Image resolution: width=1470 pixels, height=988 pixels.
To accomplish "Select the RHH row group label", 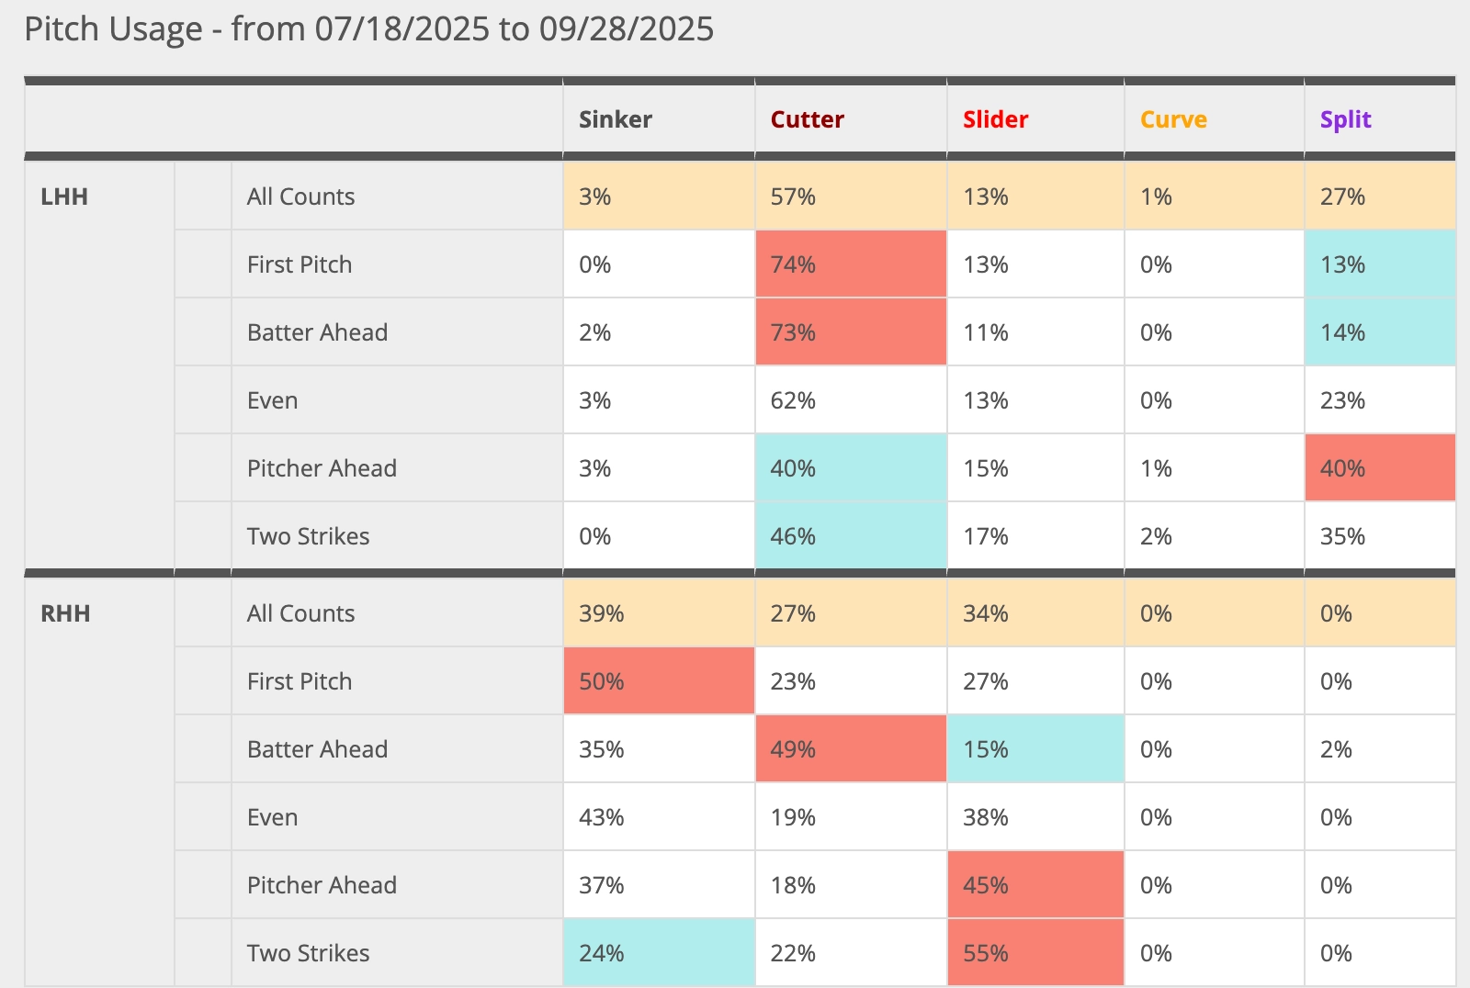I will [65, 613].
